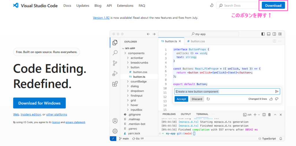Go to the Blog page

[98, 6]
